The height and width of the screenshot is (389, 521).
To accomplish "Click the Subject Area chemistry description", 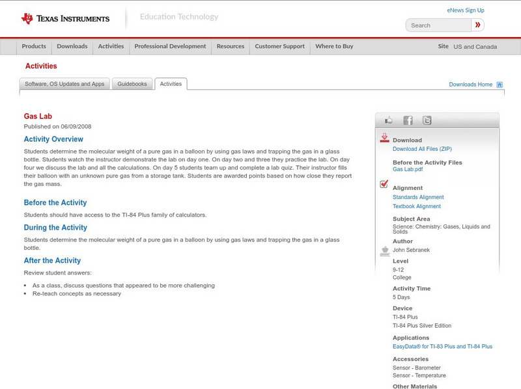I will coord(442,229).
